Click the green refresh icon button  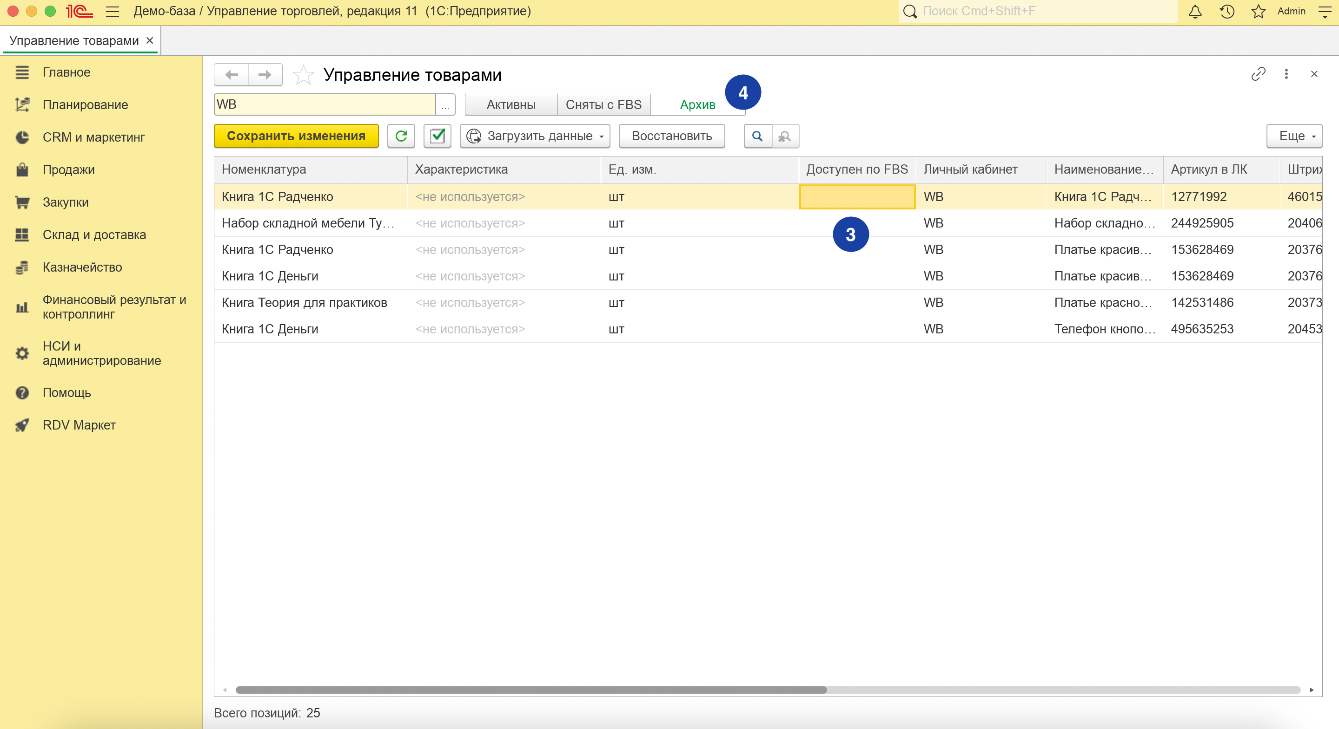click(x=401, y=136)
